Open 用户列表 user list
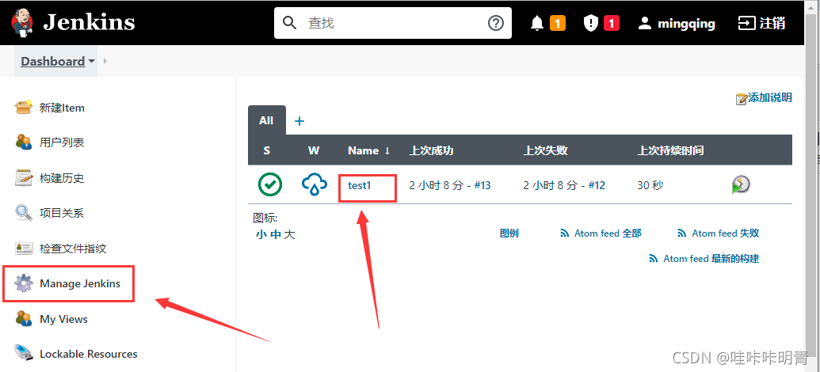Screen dimensions: 820x372 [x=62, y=142]
